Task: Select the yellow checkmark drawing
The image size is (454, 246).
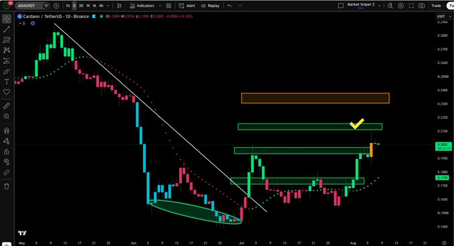Action: 357,123
